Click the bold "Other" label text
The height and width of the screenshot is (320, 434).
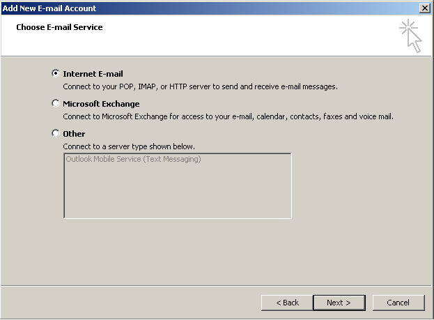point(74,134)
